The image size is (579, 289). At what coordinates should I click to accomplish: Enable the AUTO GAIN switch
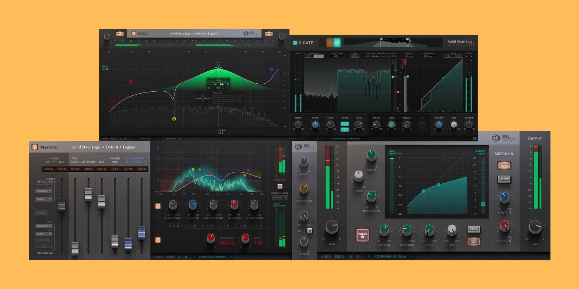pos(473,242)
